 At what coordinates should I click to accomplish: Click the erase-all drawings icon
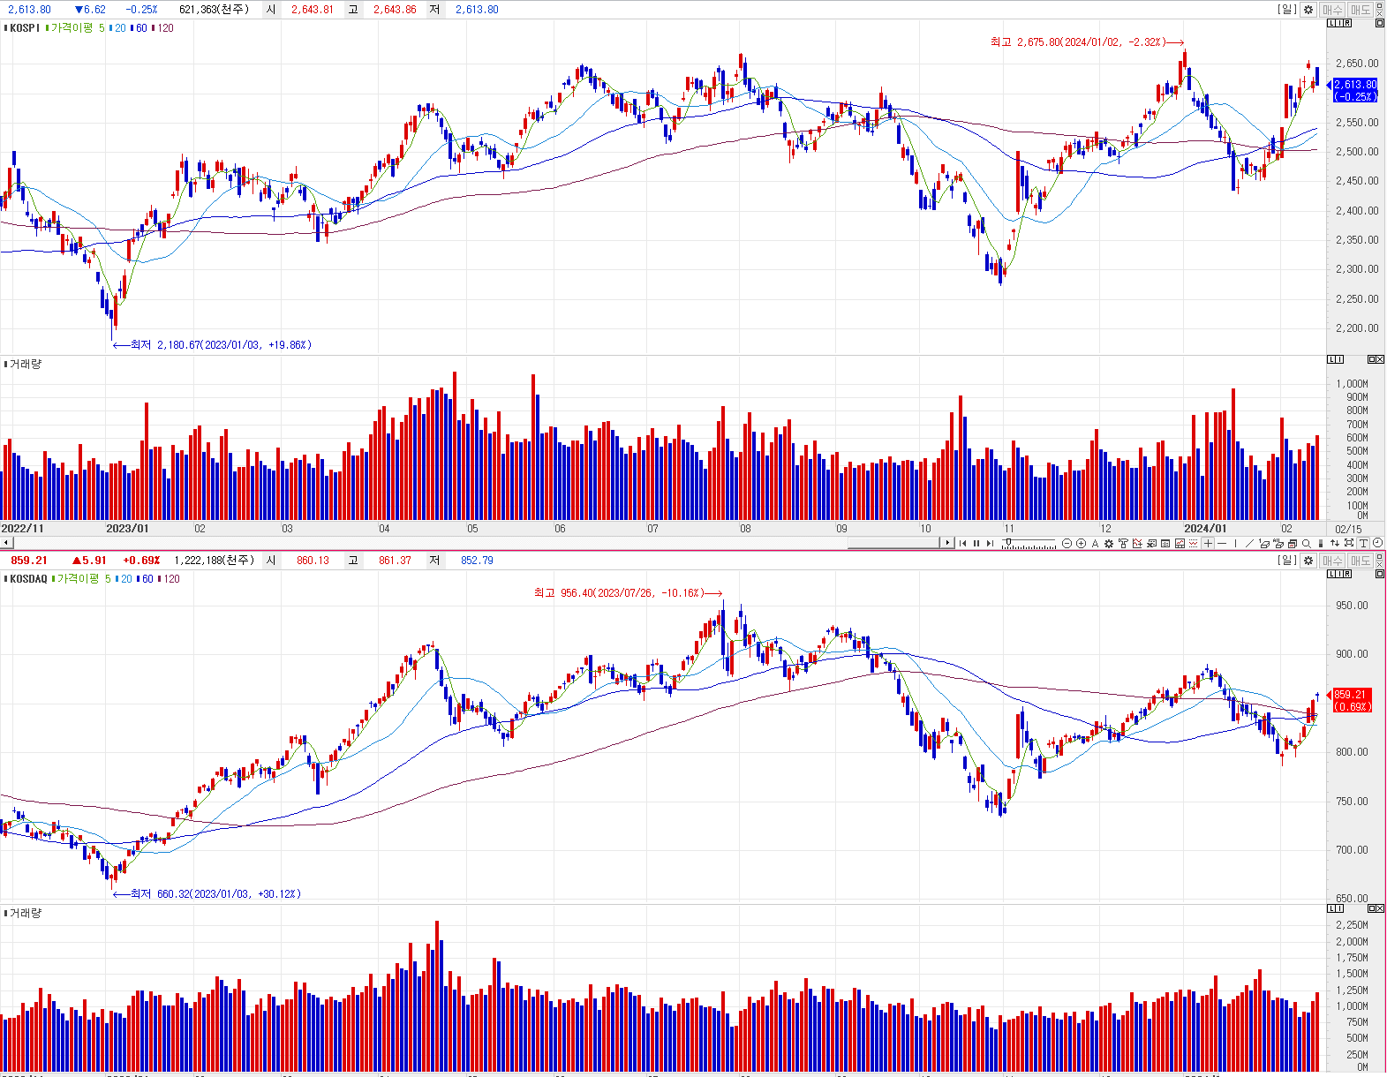pyautogui.click(x=1278, y=543)
